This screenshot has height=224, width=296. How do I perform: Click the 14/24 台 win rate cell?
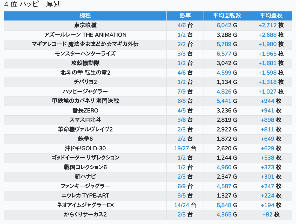185,205
